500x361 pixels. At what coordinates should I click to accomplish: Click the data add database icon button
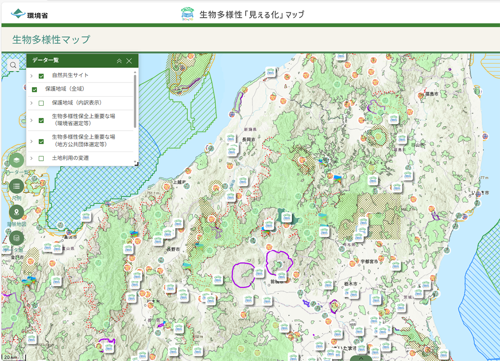pos(16,238)
